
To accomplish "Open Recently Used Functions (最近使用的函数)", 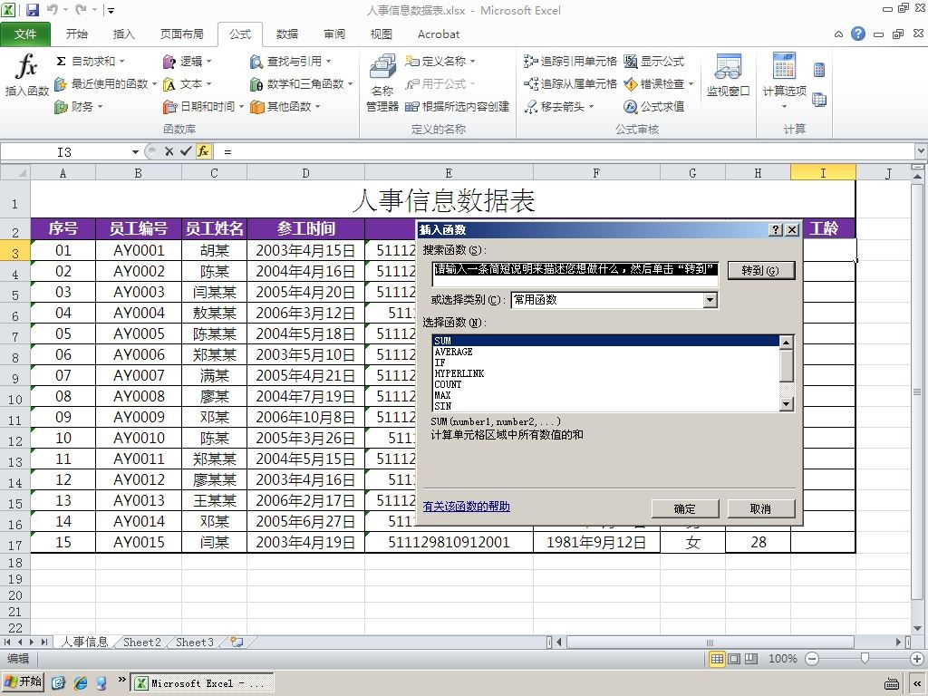I will pos(105,84).
